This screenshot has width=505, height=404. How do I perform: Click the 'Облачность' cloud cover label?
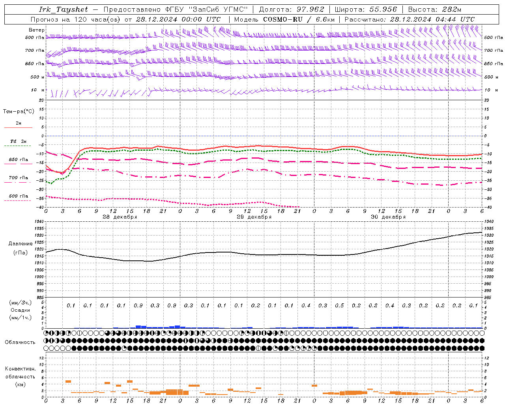point(20,342)
